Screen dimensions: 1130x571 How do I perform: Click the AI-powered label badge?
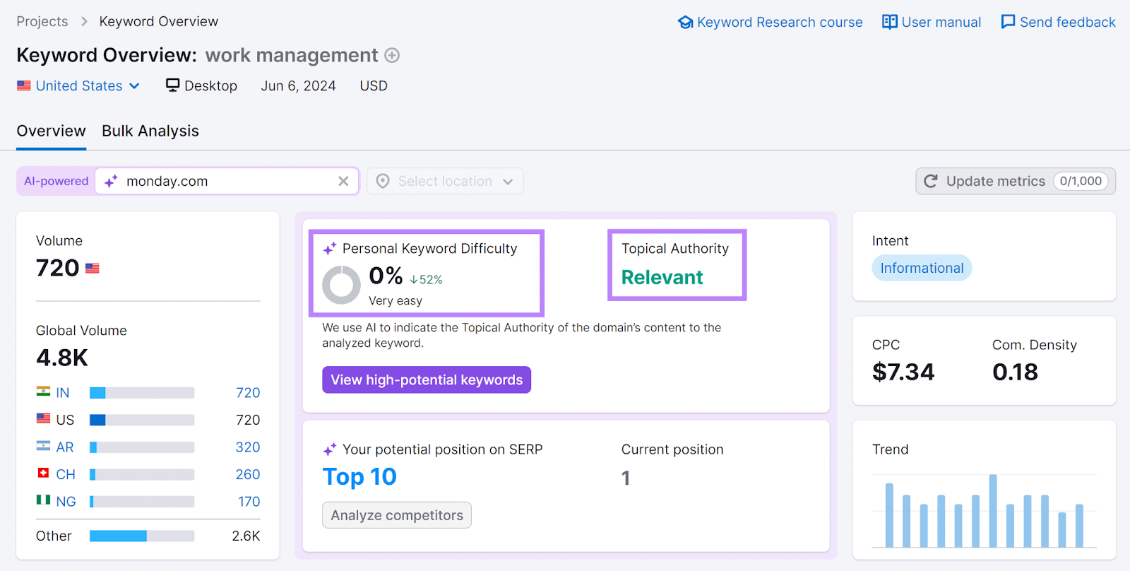56,182
